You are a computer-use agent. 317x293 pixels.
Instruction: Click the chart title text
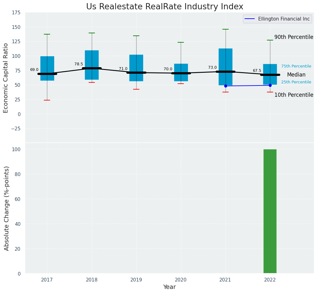point(165,7)
